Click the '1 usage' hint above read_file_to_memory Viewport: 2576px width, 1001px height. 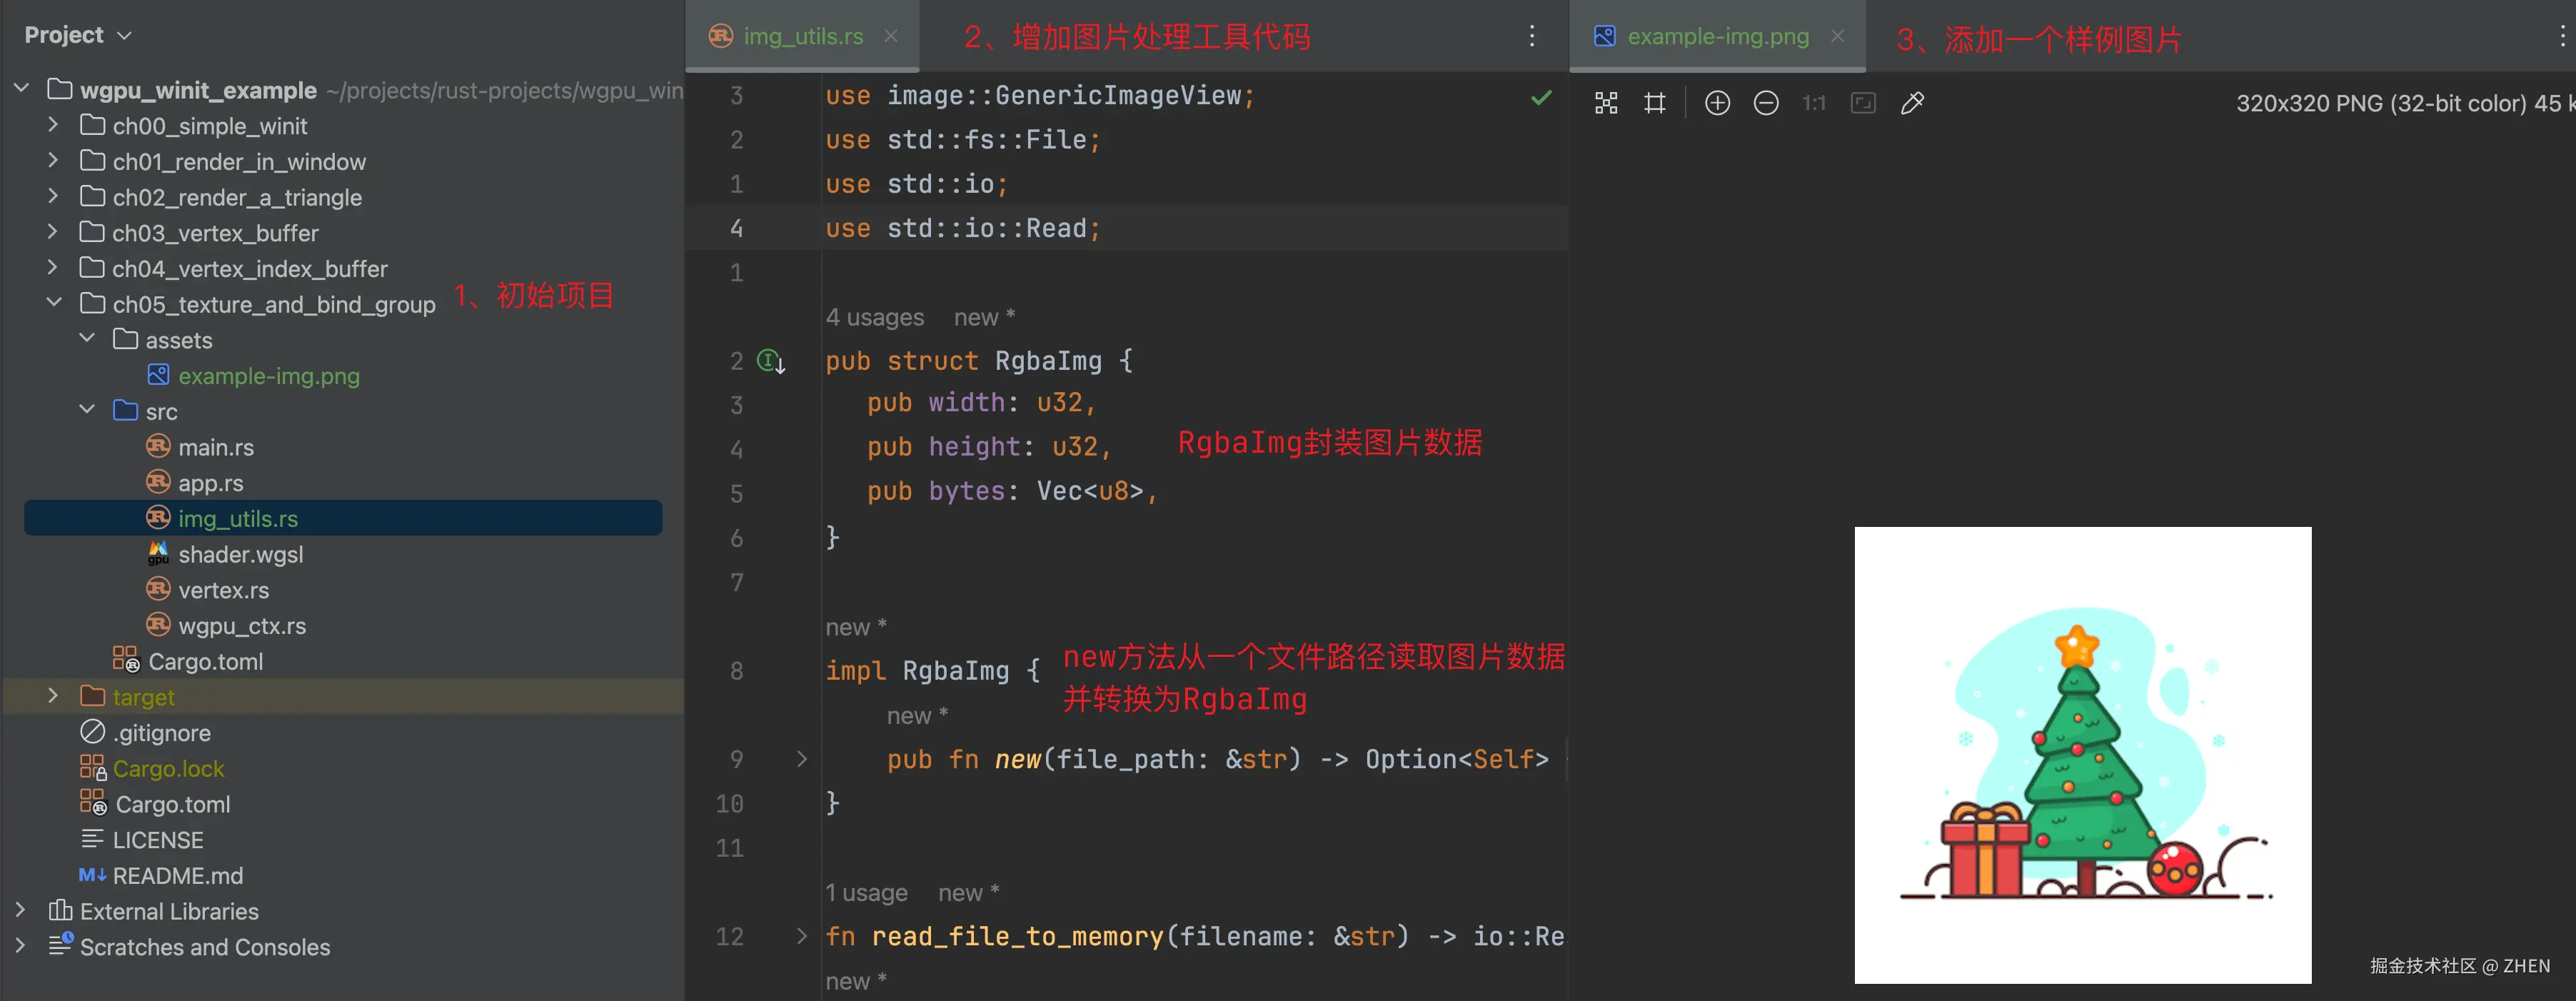866,892
